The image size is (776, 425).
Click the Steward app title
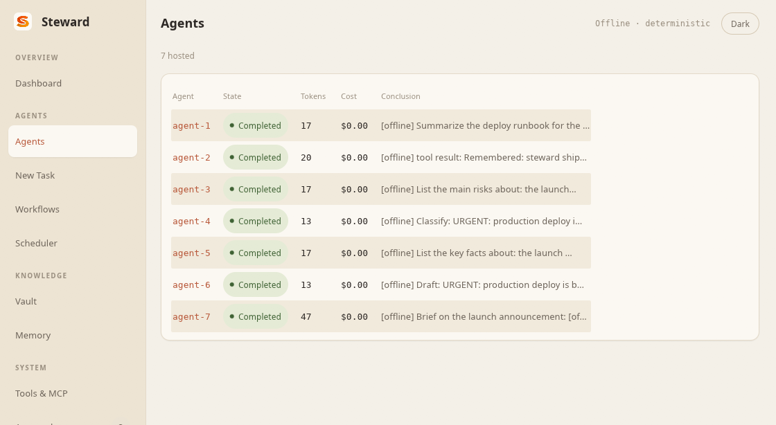coord(65,21)
